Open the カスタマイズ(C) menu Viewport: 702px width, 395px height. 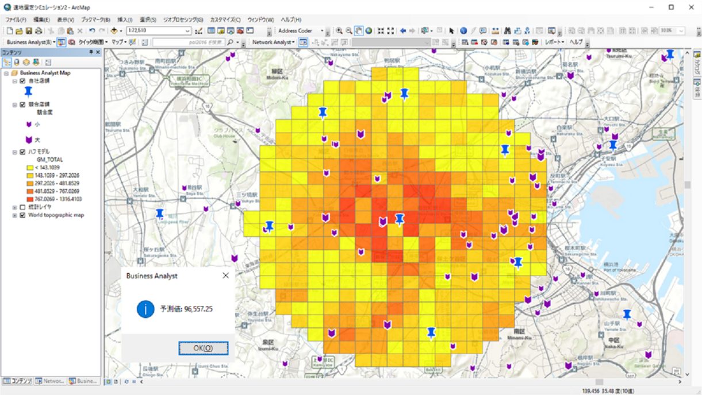click(225, 20)
